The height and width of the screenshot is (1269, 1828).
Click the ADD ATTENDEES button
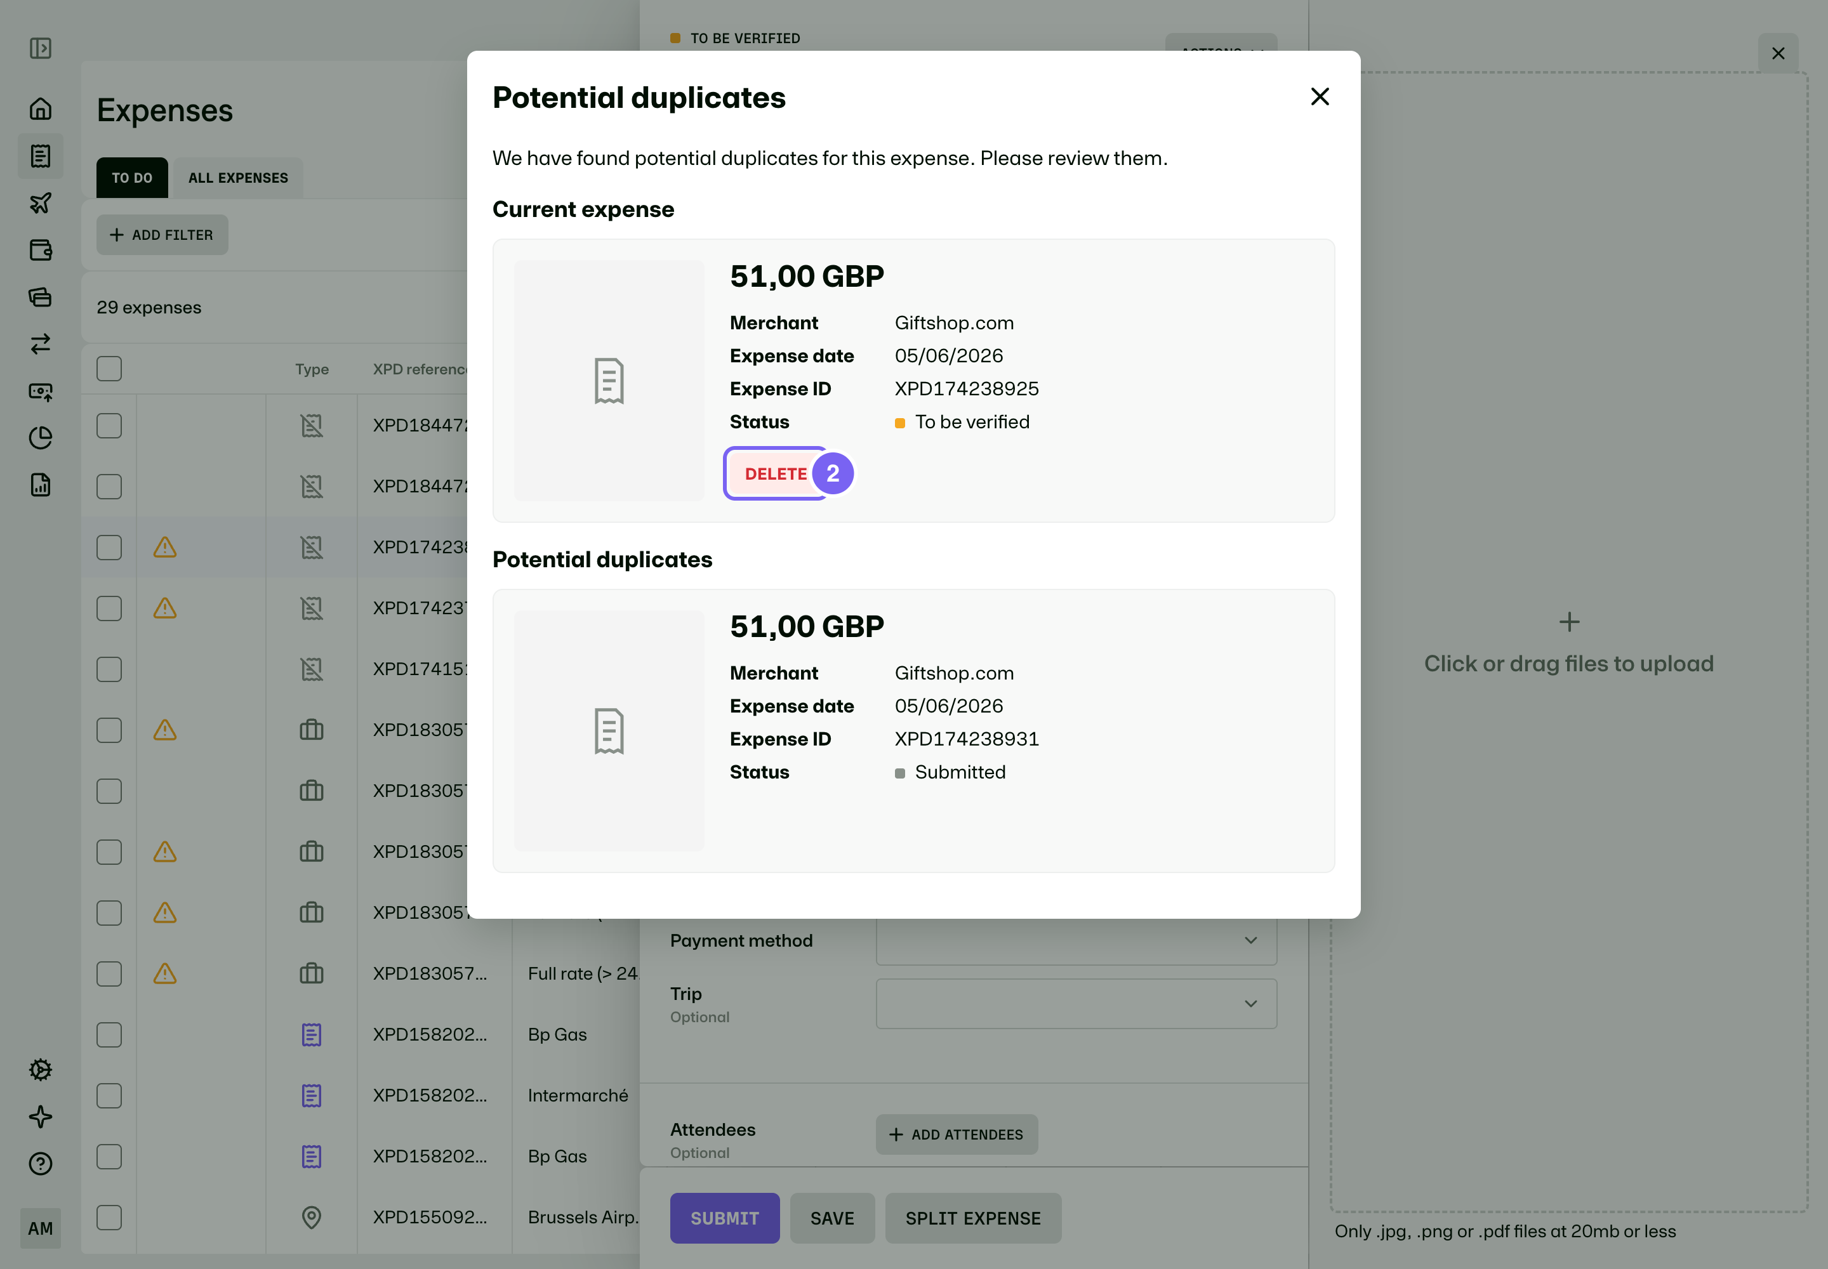pos(957,1134)
